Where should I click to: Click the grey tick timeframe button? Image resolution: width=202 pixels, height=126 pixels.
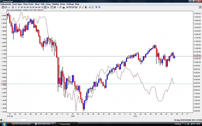click(x=13, y=7)
